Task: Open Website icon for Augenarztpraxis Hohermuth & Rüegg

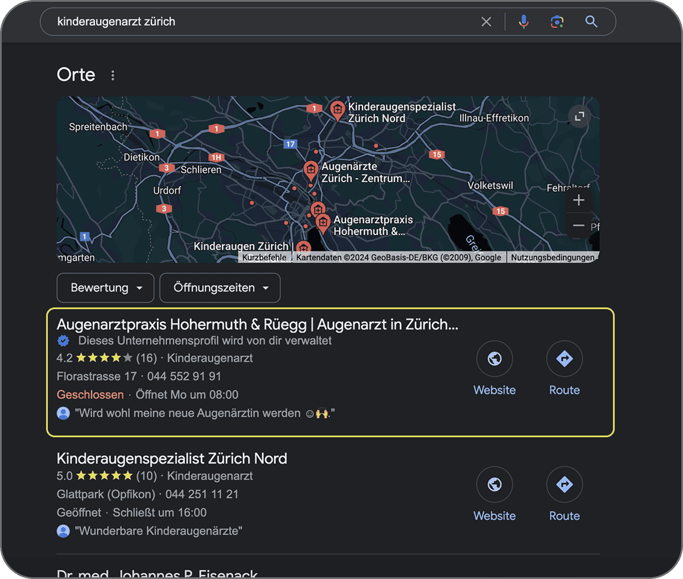Action: 495,359
